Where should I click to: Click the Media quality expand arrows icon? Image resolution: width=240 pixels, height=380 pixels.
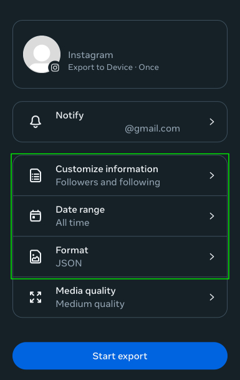[36, 297]
